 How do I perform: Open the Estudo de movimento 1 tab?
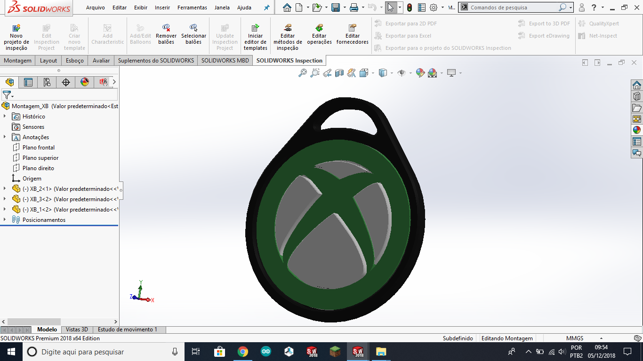pos(128,330)
